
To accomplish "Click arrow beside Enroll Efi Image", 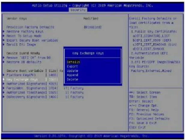I will [x=4, y=44].
